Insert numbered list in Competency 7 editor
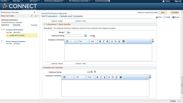183x103 pixels. pos(112,41)
